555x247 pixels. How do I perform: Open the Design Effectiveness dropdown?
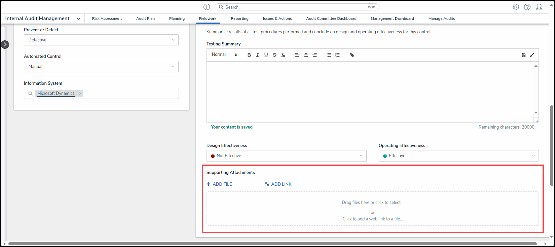click(x=286, y=156)
